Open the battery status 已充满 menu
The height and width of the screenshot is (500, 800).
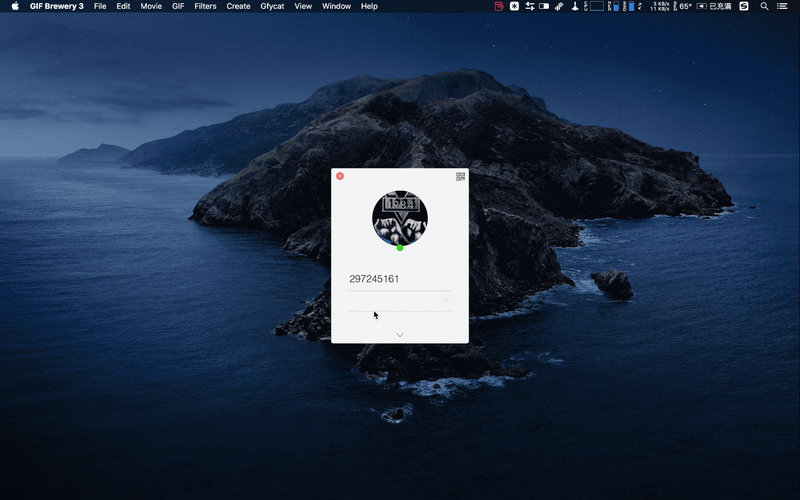coord(714,6)
